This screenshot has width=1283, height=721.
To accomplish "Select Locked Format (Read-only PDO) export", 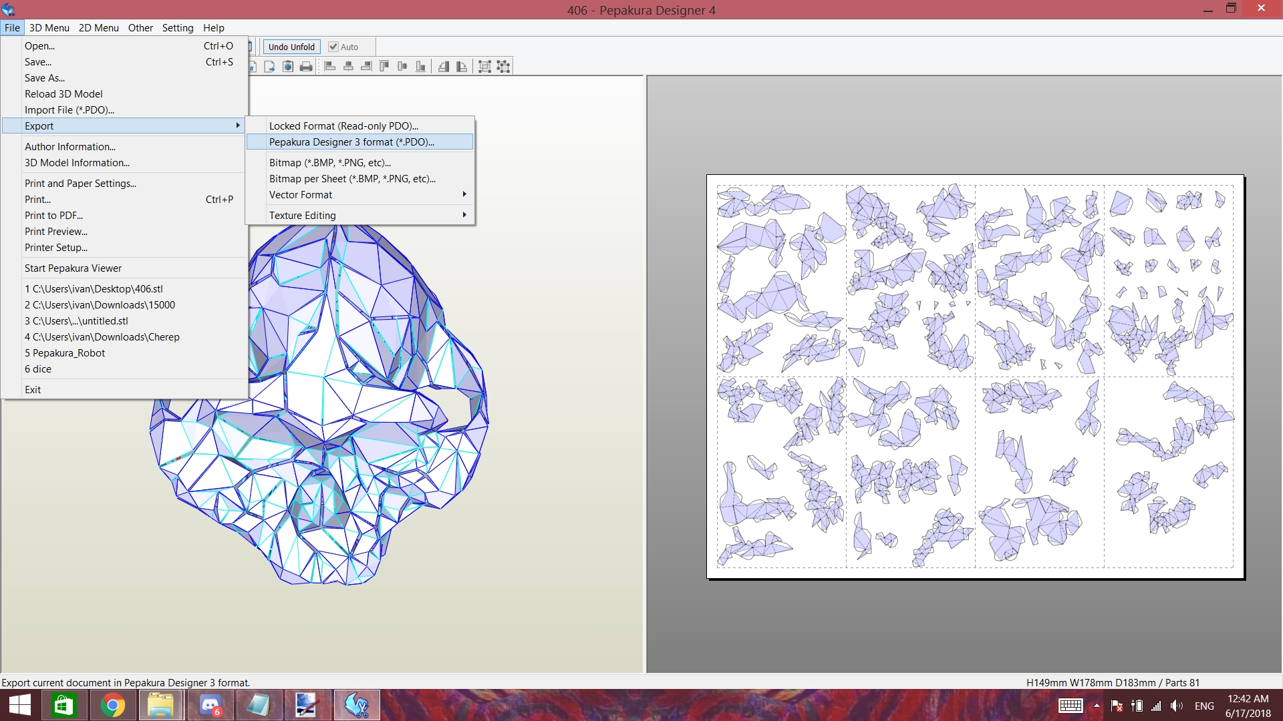I will [360, 126].
